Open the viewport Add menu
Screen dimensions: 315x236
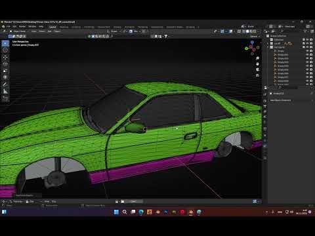point(49,31)
